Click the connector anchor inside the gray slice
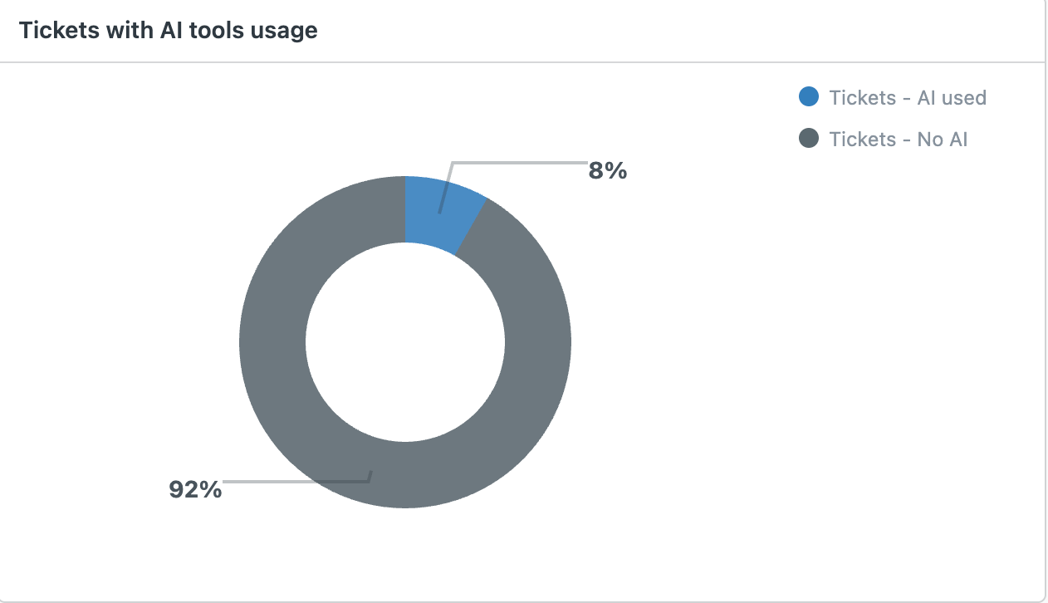 370,475
